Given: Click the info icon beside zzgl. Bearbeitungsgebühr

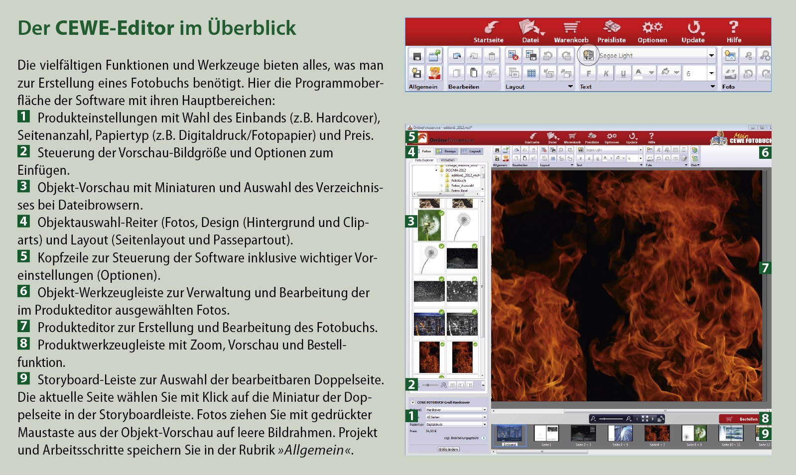Looking at the screenshot, I should 484,438.
